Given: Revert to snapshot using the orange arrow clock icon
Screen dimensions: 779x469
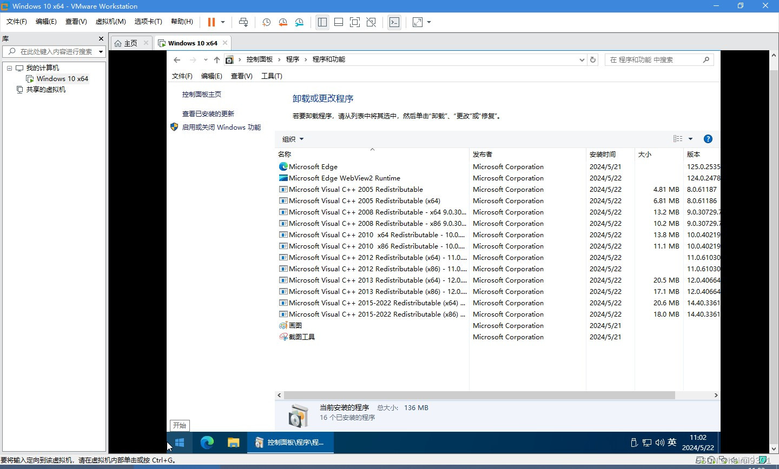Looking at the screenshot, I should [x=282, y=22].
